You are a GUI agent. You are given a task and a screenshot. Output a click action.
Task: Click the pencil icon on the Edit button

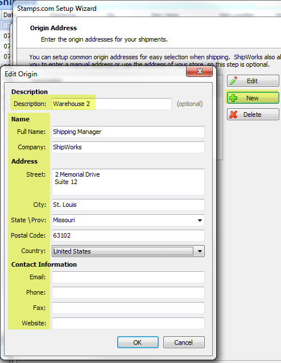click(x=233, y=80)
